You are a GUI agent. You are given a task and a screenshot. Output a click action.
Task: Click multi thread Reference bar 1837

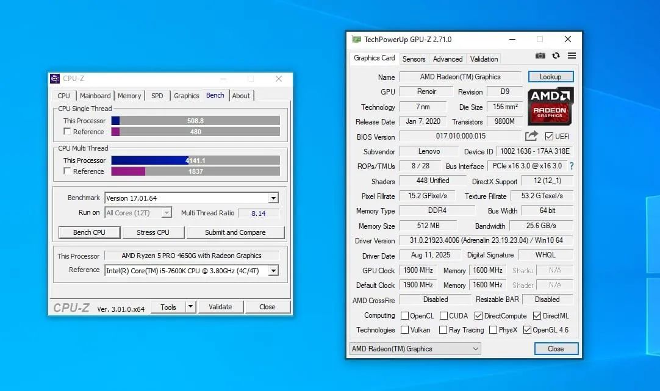point(195,171)
